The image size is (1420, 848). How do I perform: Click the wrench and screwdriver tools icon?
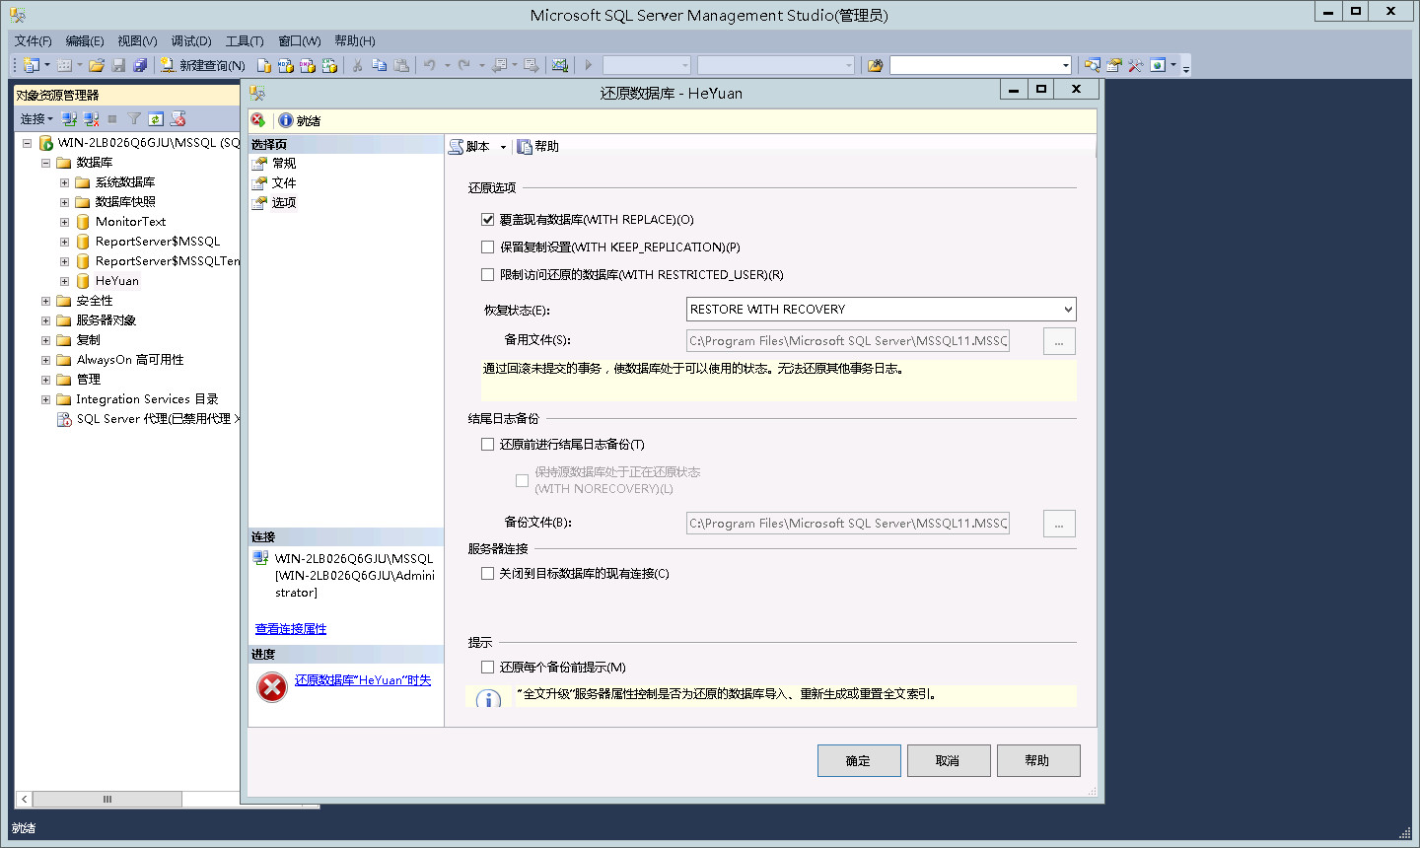[x=1136, y=65]
